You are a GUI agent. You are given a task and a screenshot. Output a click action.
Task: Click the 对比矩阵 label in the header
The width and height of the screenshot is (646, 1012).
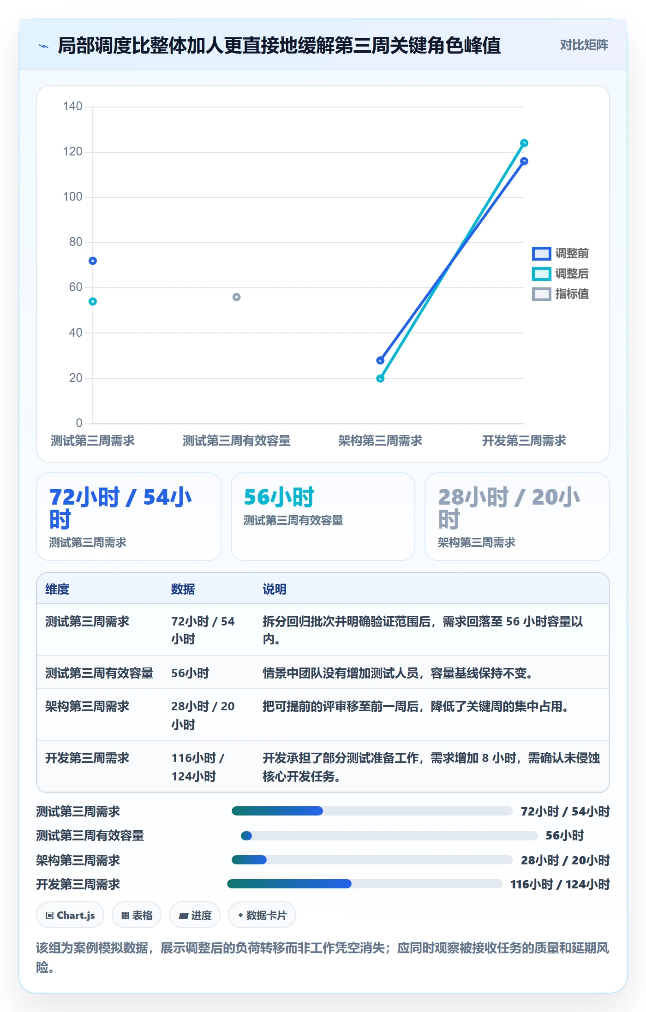(x=584, y=45)
